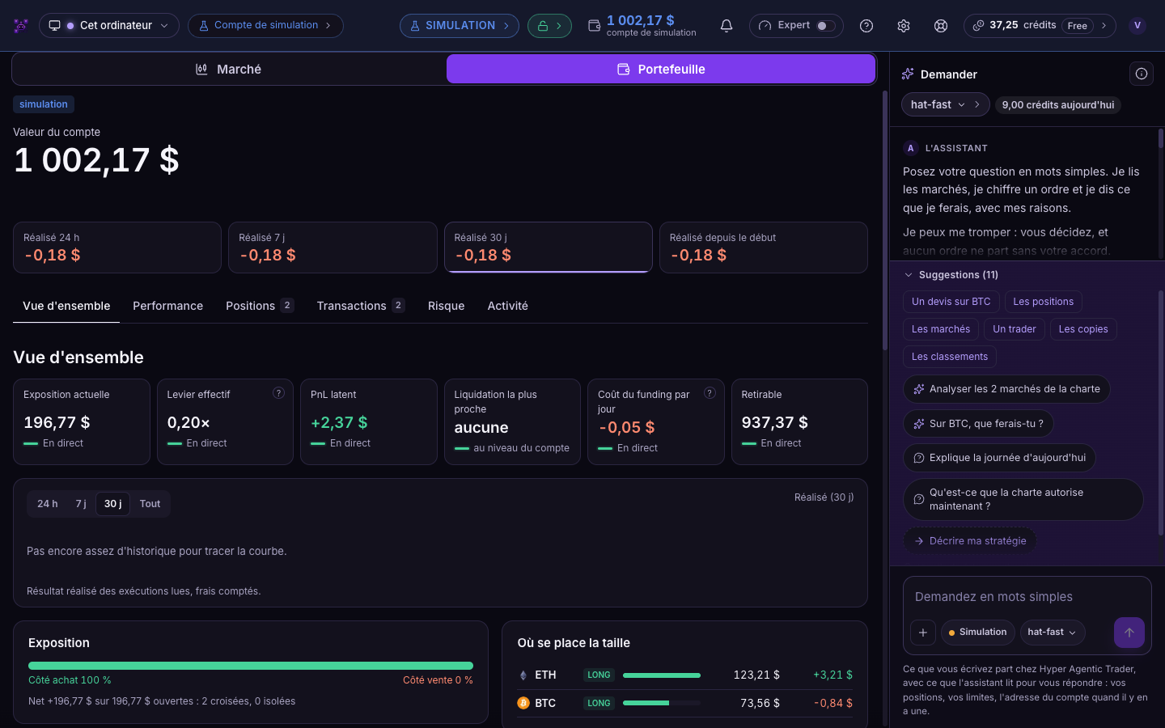Click Explique la journée d'aujourd'hui suggestion

[1000, 458]
